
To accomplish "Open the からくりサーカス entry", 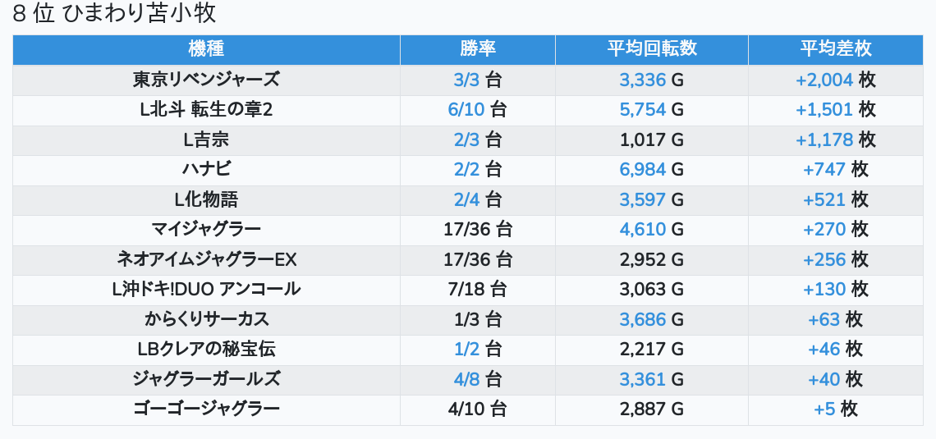I will point(206,320).
